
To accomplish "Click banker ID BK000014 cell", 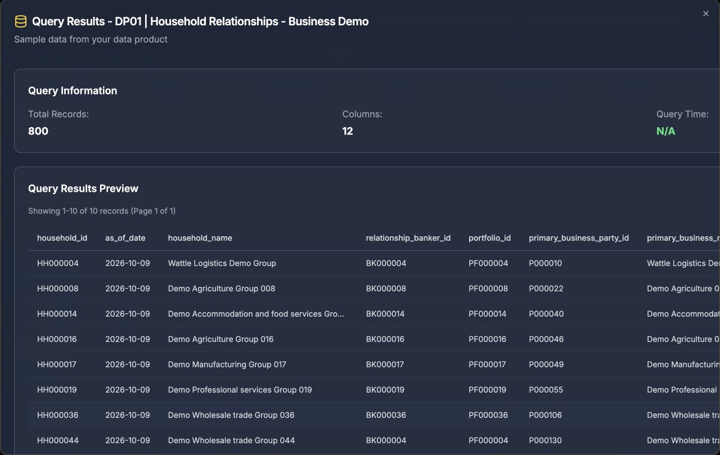I will pos(385,314).
